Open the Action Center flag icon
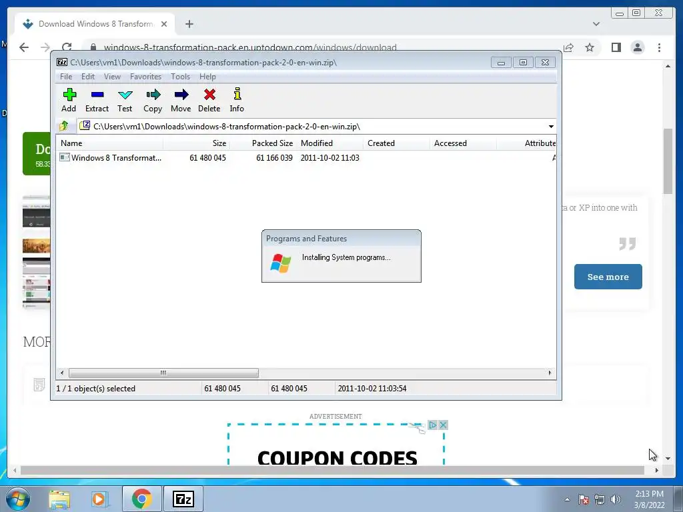683x512 pixels. click(x=583, y=499)
